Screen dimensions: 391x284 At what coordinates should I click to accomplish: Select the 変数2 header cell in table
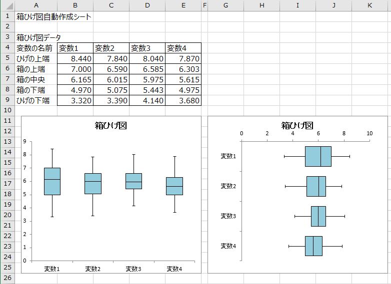(111, 48)
